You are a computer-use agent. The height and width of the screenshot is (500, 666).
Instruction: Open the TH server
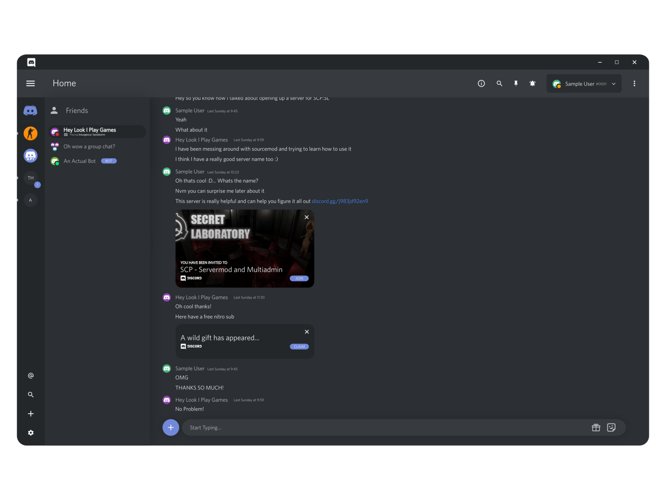coord(30,178)
